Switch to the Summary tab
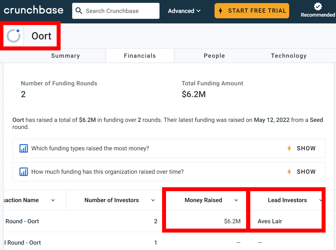The height and width of the screenshot is (250, 336). click(65, 56)
